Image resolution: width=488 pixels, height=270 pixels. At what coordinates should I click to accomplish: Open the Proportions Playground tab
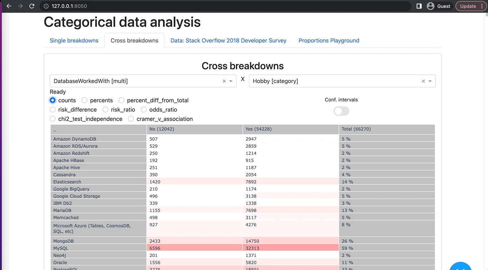pyautogui.click(x=329, y=40)
